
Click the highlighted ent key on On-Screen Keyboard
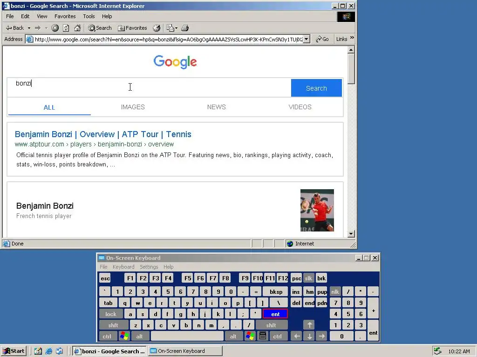pyautogui.click(x=275, y=314)
